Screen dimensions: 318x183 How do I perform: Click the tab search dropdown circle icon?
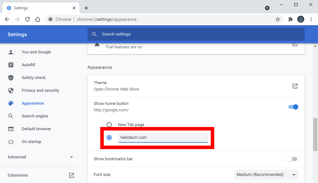click(267, 8)
